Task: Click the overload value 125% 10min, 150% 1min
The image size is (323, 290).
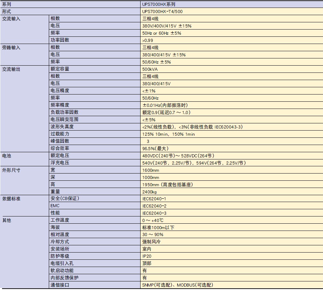Action: (168, 134)
